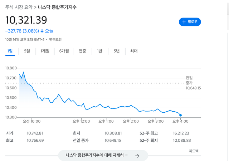Click the blue end-point marker on chart
Image resolution: width=229 pixels, height=161 pixels.
180,115
